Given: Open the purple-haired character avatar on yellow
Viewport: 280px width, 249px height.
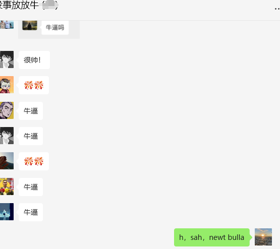Looking at the screenshot, I should click(7, 110).
